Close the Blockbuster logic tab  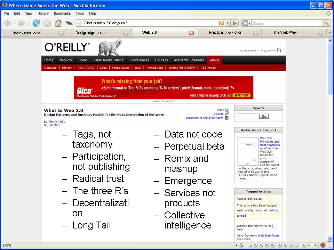[x=61, y=33]
